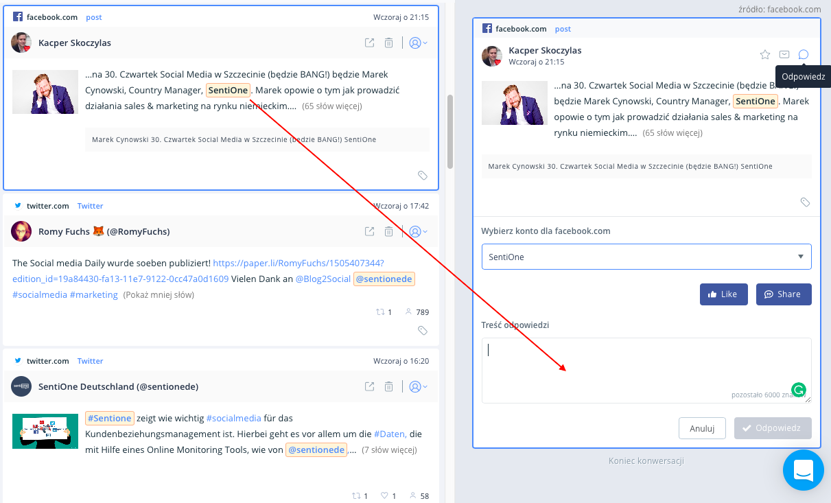The height and width of the screenshot is (503, 831).
Task: Open Kacper Skoczylas post in new window
Action: 369,43
